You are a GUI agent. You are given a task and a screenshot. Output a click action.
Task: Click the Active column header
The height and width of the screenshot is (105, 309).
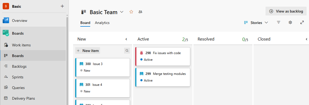(143, 39)
